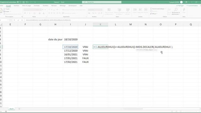Click the VRAI cell beside 17/10/2020

pyautogui.click(x=85, y=47)
